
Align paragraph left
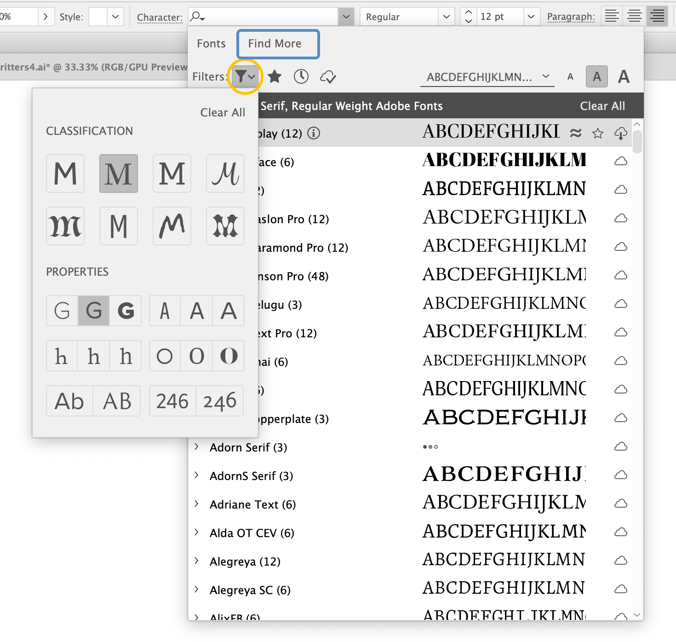[x=612, y=16]
